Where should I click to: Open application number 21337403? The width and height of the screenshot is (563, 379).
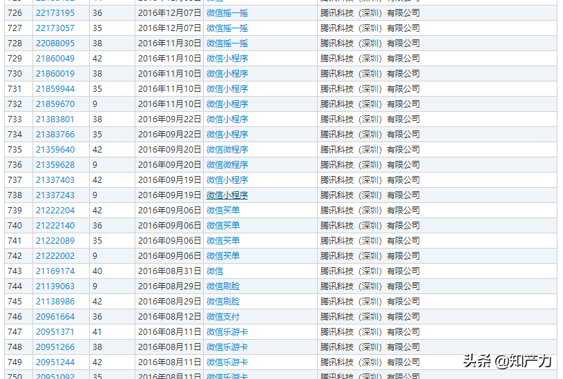[x=55, y=179]
